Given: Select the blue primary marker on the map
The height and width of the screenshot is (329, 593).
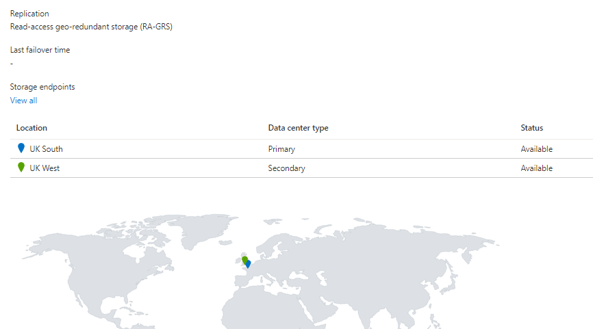Looking at the screenshot, I should (x=249, y=265).
